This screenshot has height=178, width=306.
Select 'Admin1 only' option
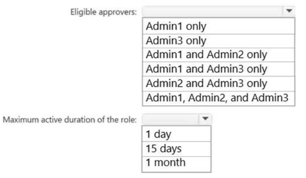click(219, 26)
